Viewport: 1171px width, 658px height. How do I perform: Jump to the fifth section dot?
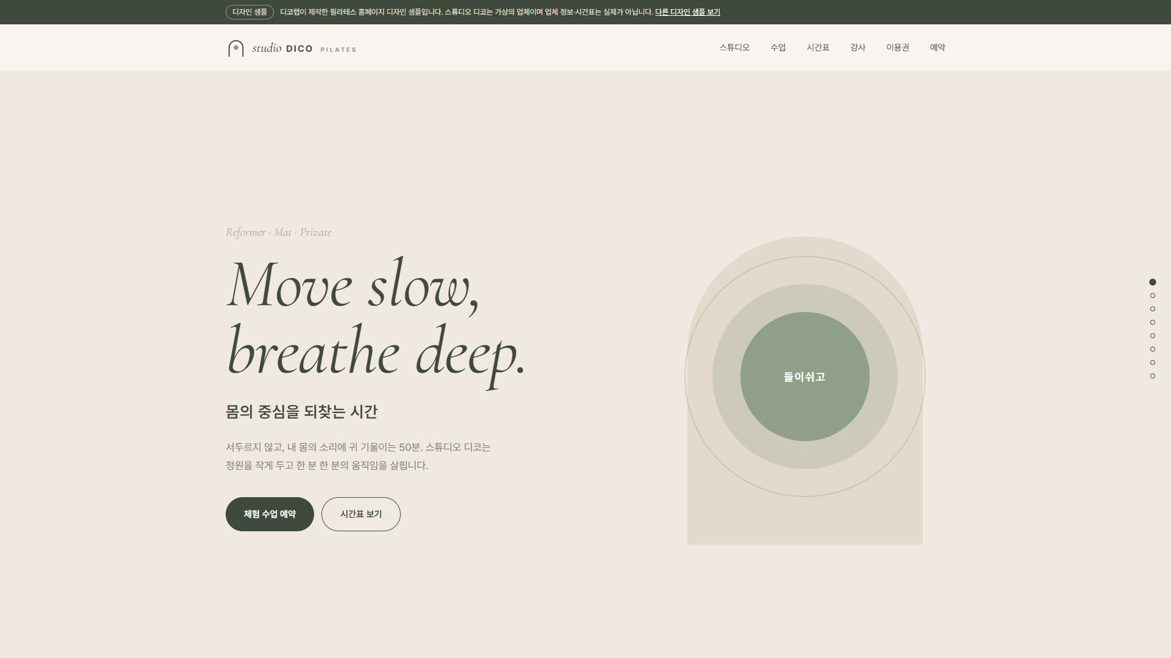pyautogui.click(x=1153, y=336)
